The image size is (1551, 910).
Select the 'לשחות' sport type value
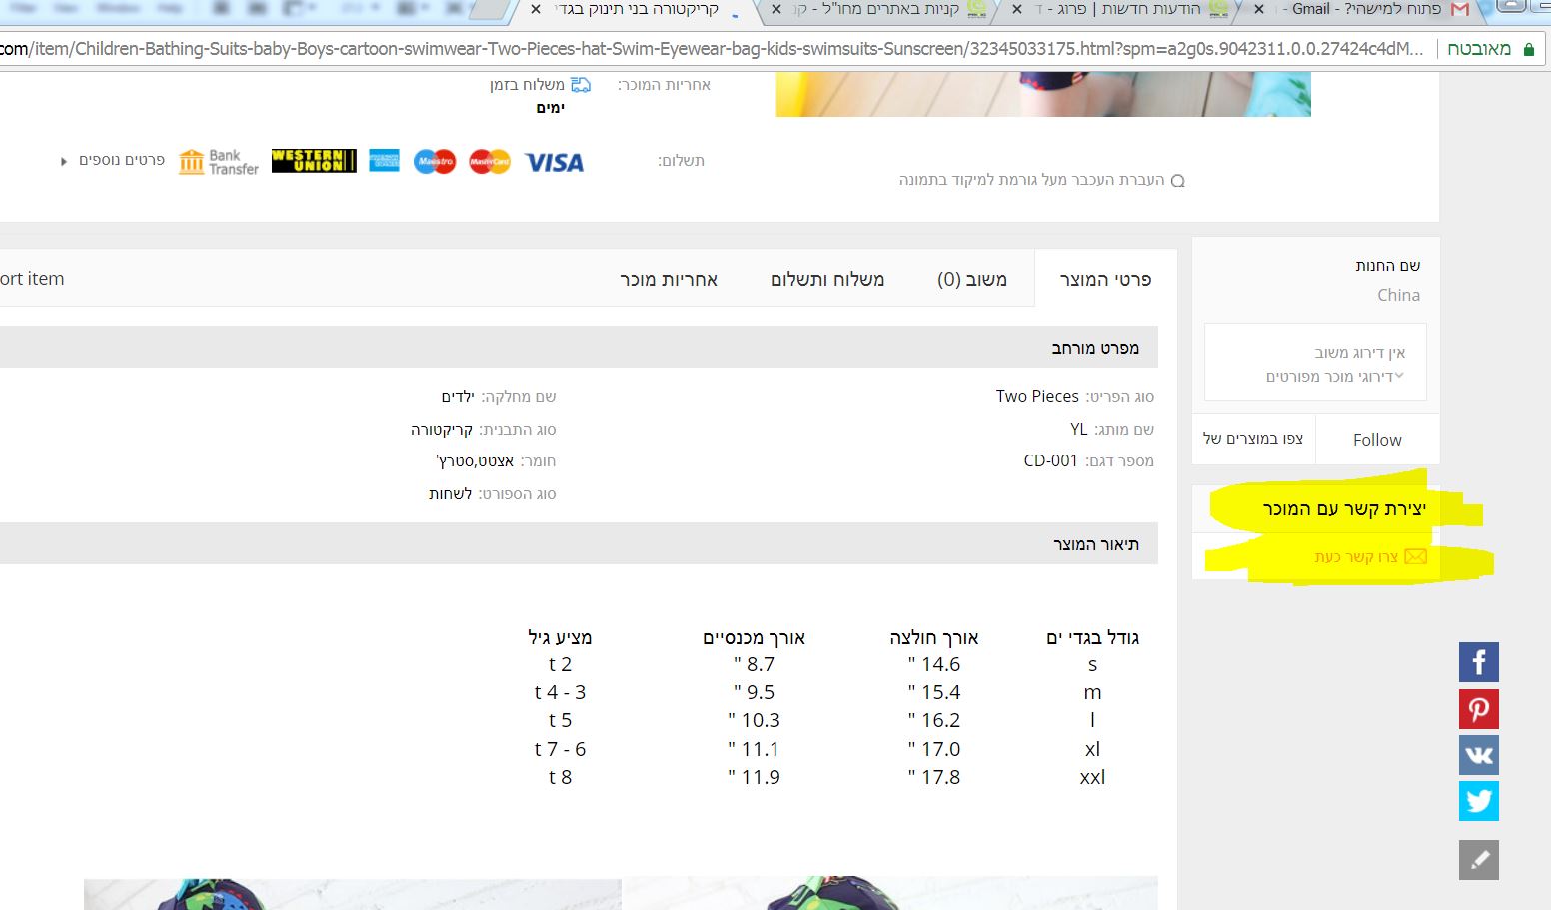coord(450,494)
